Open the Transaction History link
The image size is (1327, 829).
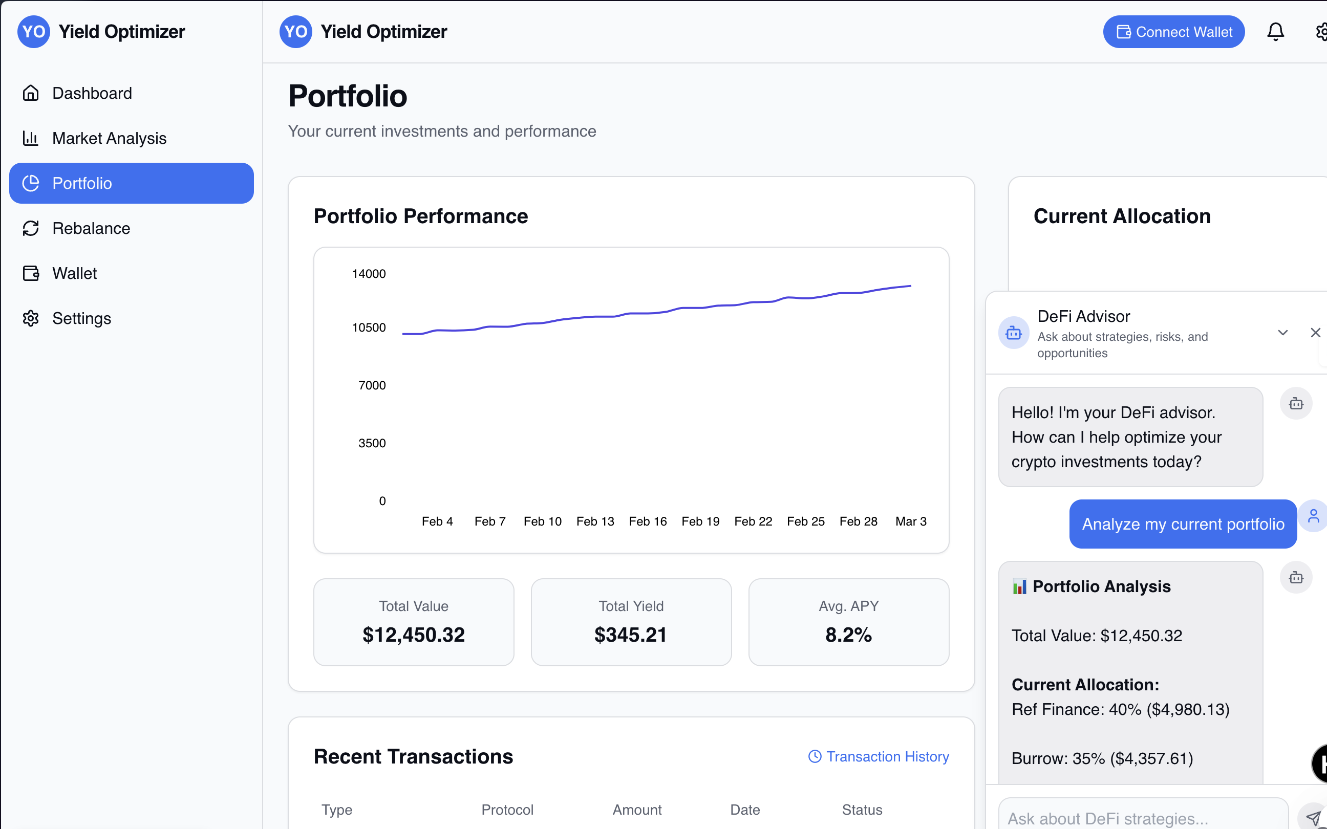tap(879, 757)
